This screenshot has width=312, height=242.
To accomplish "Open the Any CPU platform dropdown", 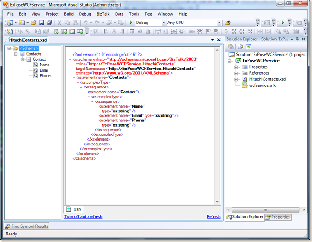I will click(219, 23).
